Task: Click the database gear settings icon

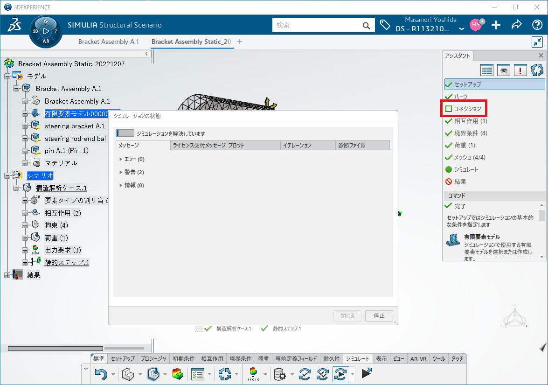Action: (280, 375)
